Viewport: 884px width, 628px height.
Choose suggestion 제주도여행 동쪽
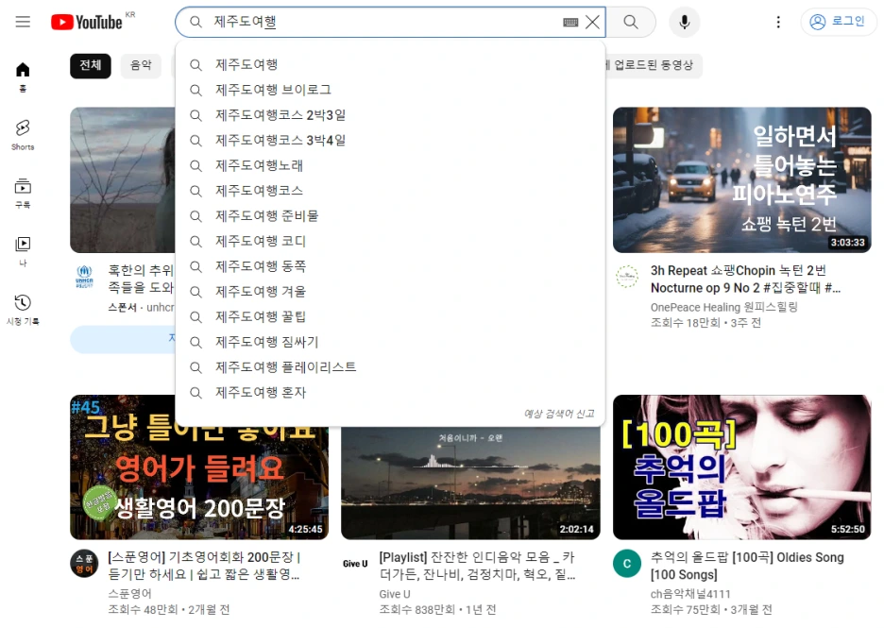[390, 266]
